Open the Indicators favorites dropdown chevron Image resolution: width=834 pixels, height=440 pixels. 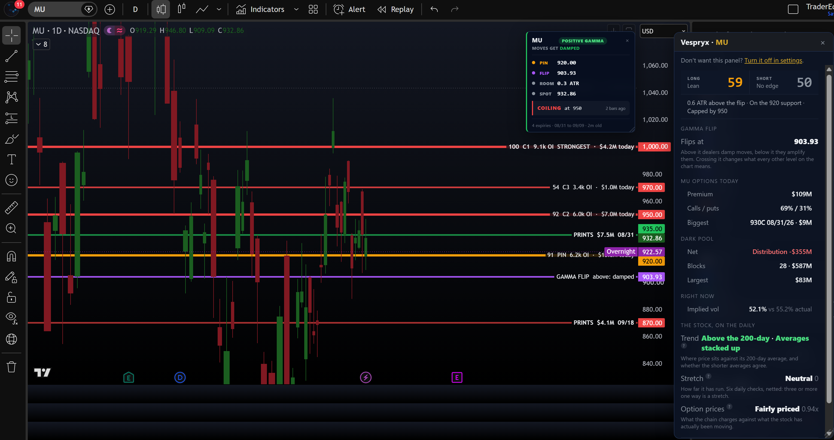pyautogui.click(x=296, y=9)
